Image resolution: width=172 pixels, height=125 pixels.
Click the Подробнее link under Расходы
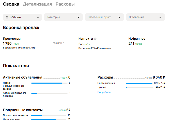click(x=104, y=92)
